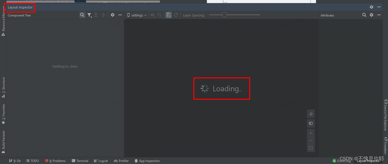Screen dimensions: 388x164
Task: Zoom in on the device view
Action: tap(311, 133)
